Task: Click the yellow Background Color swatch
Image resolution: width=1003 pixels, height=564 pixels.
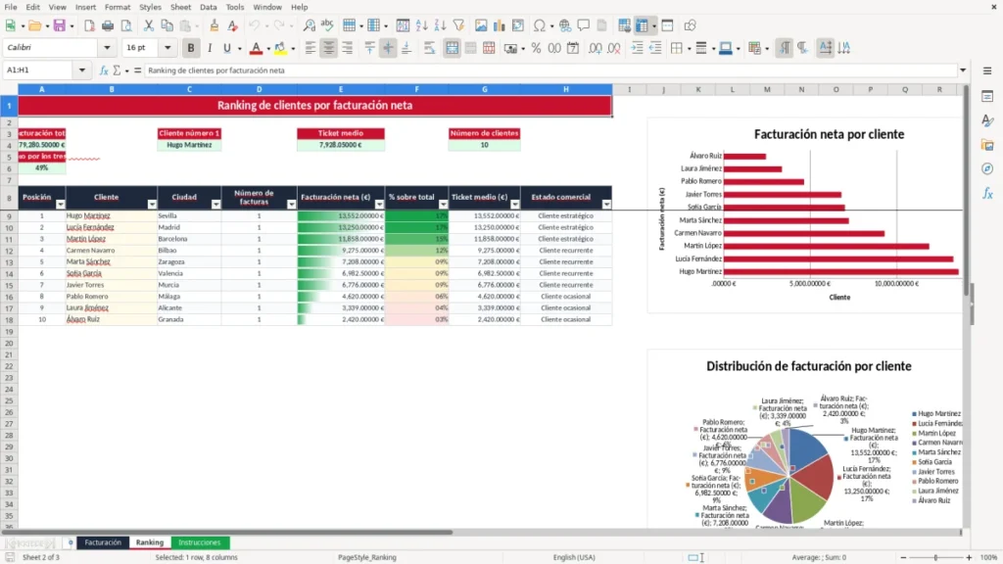Action: [x=280, y=49]
